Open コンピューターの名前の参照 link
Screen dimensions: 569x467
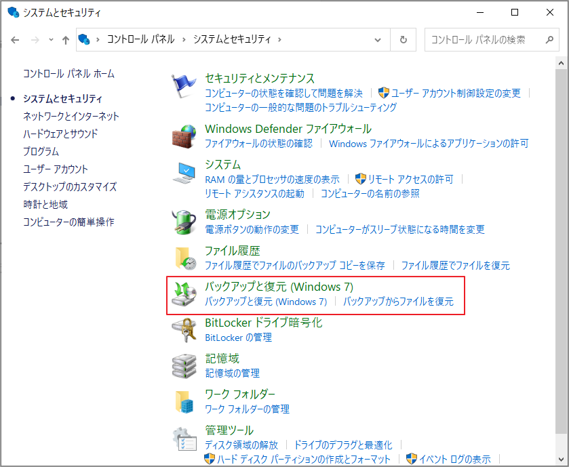pyautogui.click(x=370, y=194)
